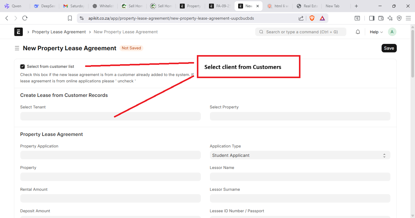415x218 pixels.
Task: Click in the Select Property field
Action: [300, 116]
